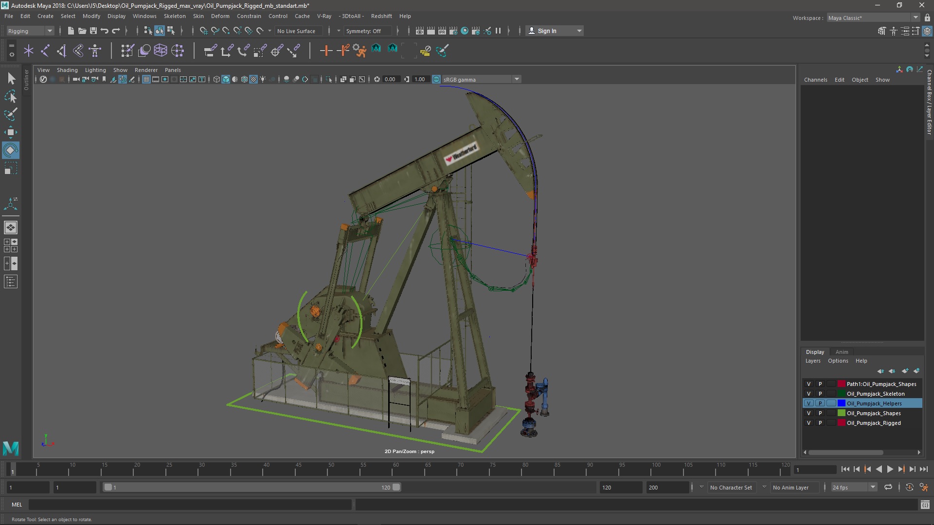Click the Create joint shelf icon

pyautogui.click(x=45, y=51)
